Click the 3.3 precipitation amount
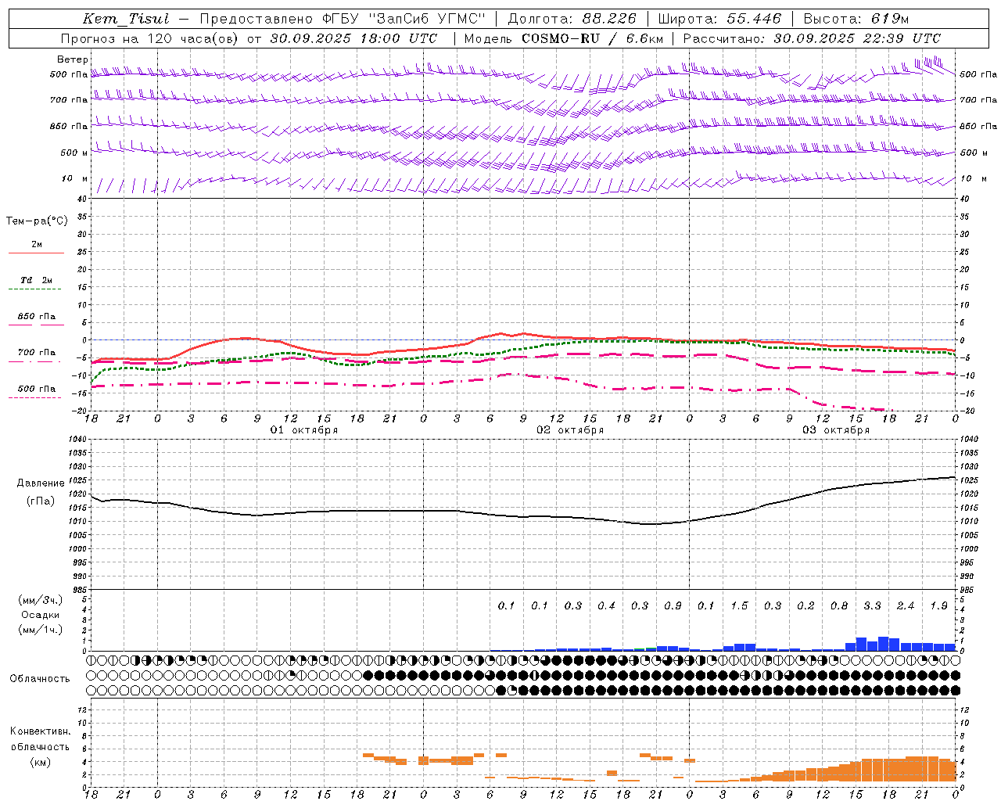This screenshot has height=801, width=1001. tap(873, 606)
